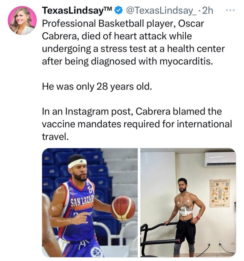Open the three-dot more options menu

pos(230,10)
